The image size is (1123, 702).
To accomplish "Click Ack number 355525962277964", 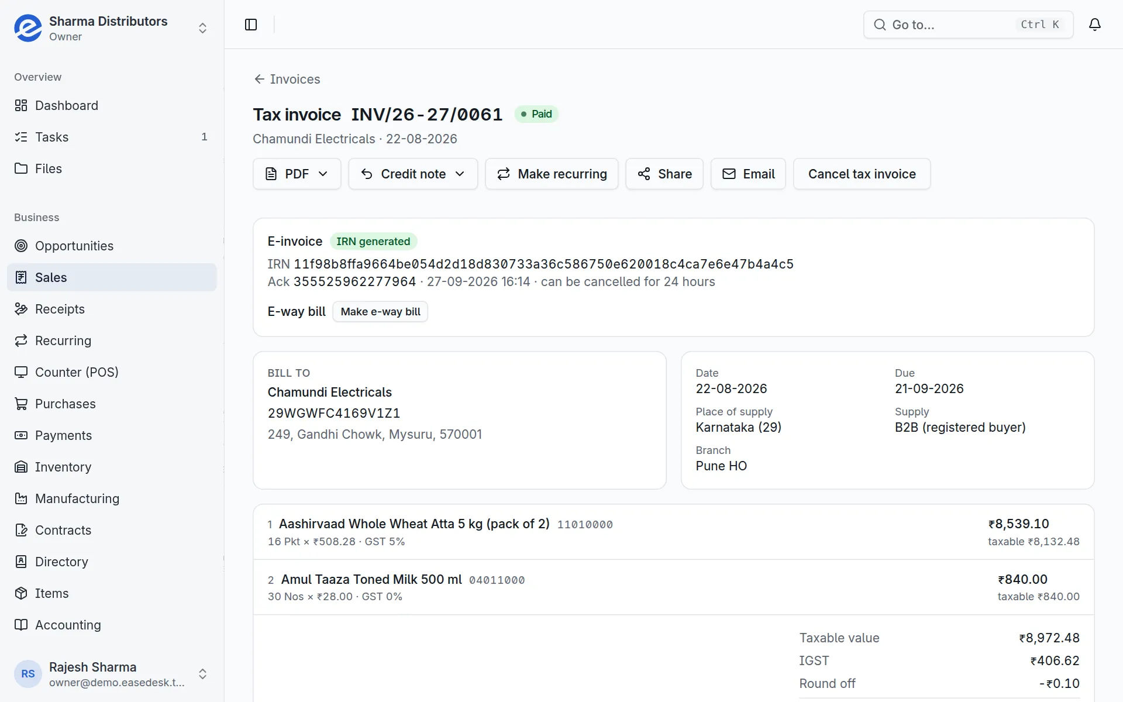I will tap(354, 281).
